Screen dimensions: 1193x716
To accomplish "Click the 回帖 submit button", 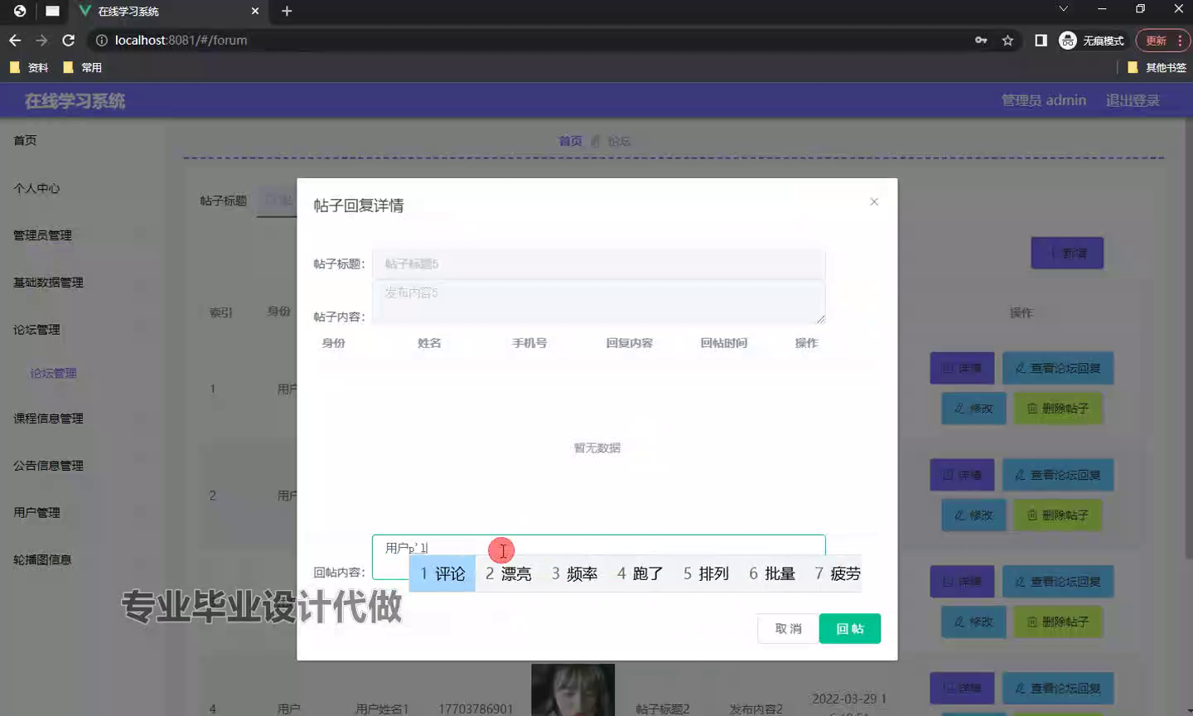I will click(x=850, y=629).
